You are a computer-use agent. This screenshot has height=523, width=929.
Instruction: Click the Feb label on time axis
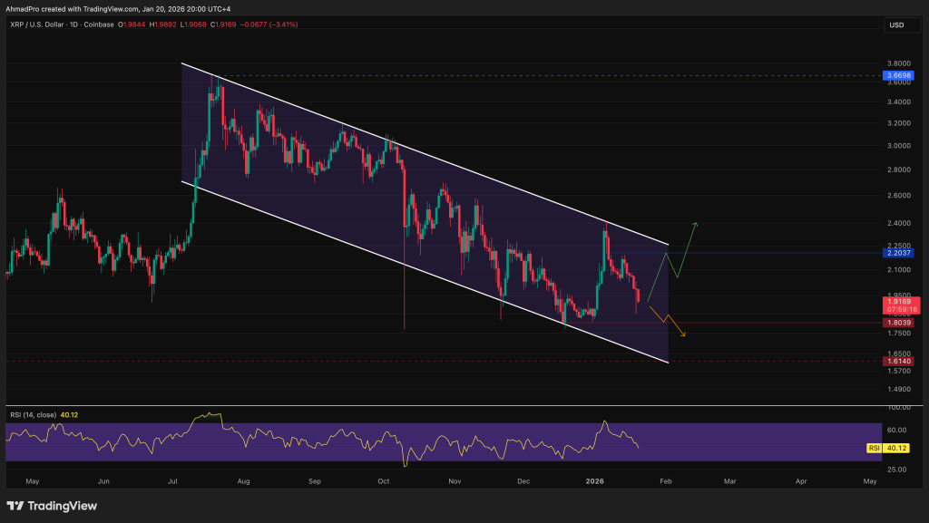(x=667, y=482)
